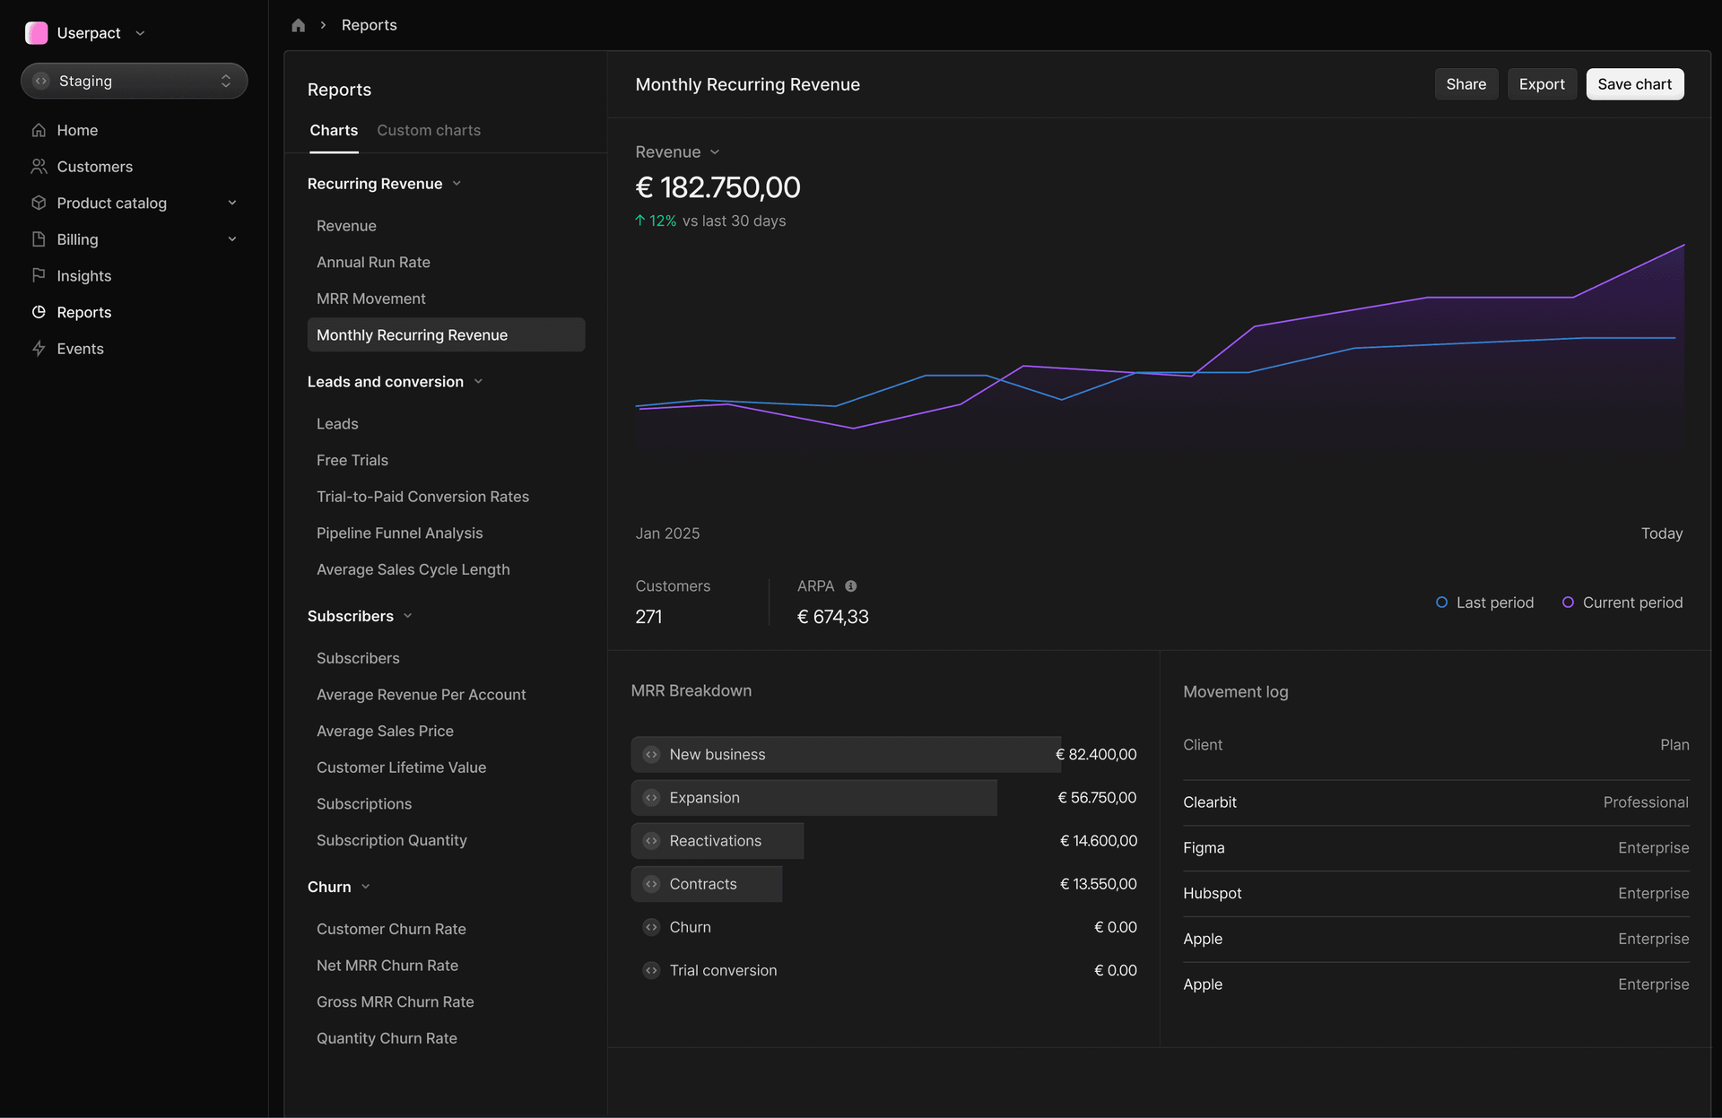Image resolution: width=1722 pixels, height=1118 pixels.
Task: Click the home breadcrumb icon
Action: [x=299, y=25]
